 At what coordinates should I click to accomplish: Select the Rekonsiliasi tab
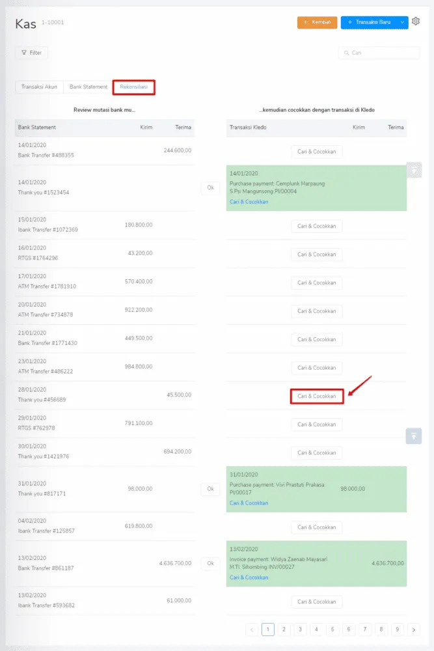(x=133, y=87)
